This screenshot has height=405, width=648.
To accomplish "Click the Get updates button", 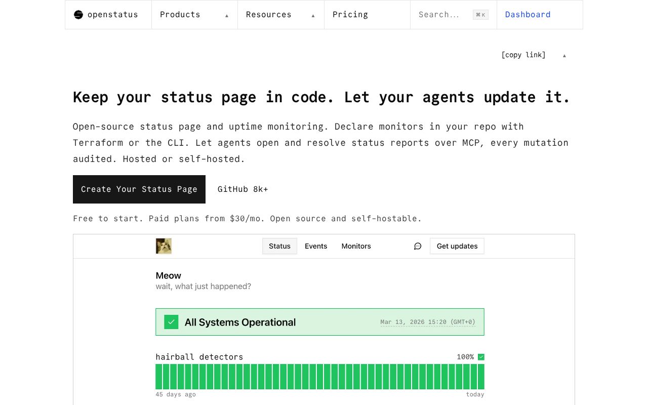I will [457, 246].
